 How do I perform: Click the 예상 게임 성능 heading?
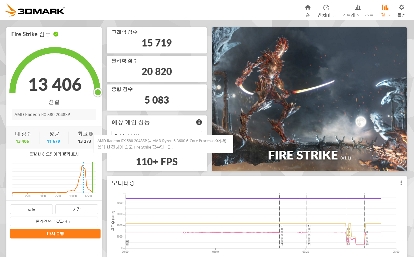pyautogui.click(x=131, y=122)
